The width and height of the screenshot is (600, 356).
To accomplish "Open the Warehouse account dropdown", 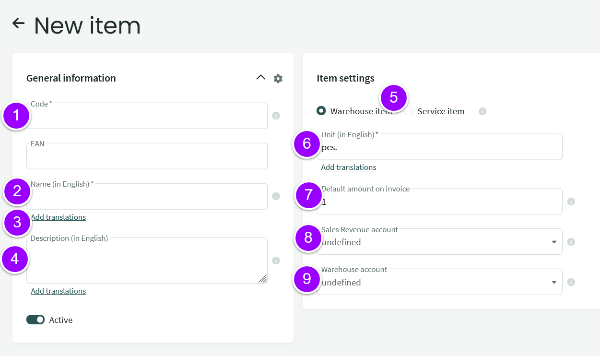I will coord(439,283).
